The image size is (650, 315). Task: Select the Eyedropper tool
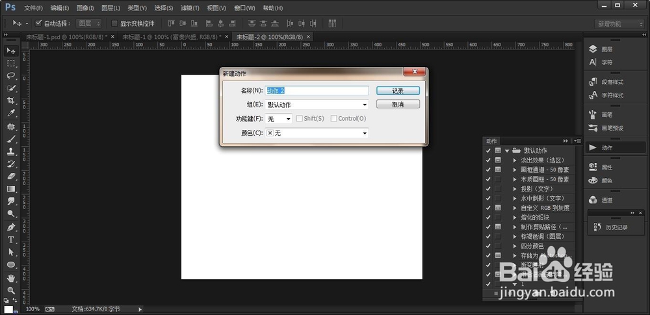[x=11, y=113]
